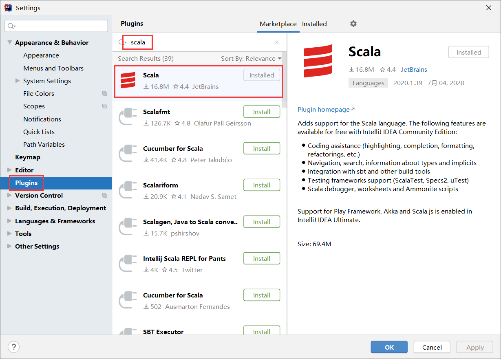The width and height of the screenshot is (501, 359).
Task: Select Menus and Toolbars settings
Action: (x=53, y=68)
